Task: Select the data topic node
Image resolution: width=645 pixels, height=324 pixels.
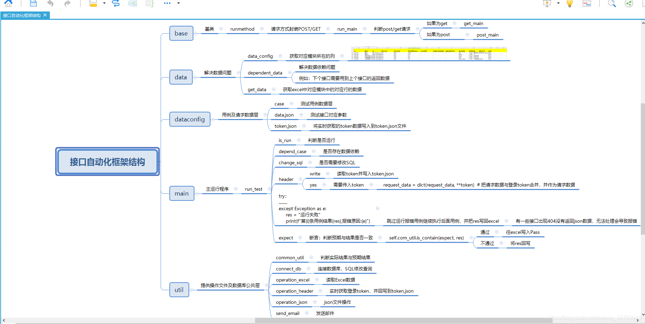Action: click(x=181, y=77)
